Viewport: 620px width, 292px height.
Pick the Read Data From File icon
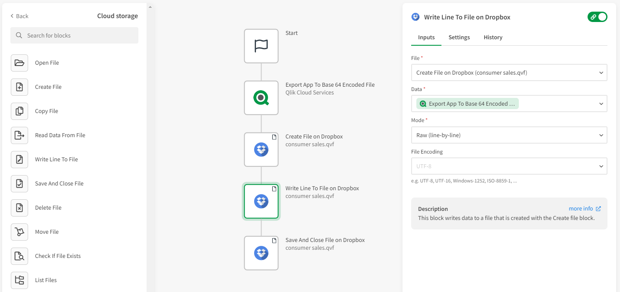coord(19,135)
